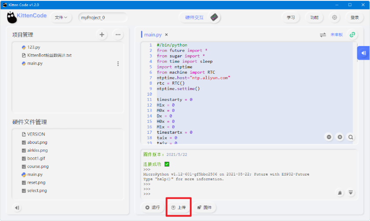Viewport: 370px width, 221px height.
Task: Open the 文件 dropdown menu
Action: click(x=61, y=18)
